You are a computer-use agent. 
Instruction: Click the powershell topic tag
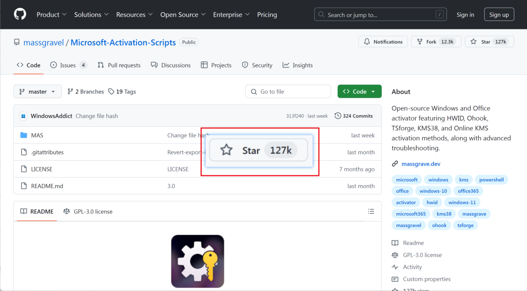click(491, 180)
